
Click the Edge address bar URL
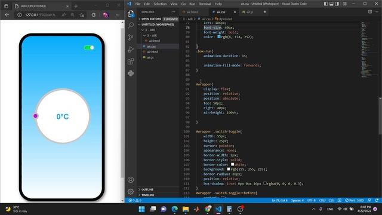(41, 15)
